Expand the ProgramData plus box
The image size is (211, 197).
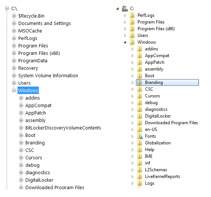click(14, 60)
